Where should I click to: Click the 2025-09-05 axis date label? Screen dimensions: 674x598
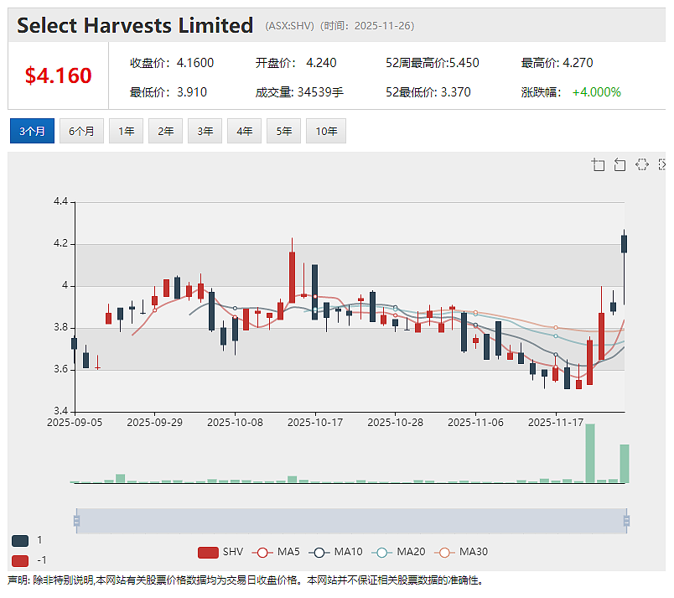click(x=75, y=423)
